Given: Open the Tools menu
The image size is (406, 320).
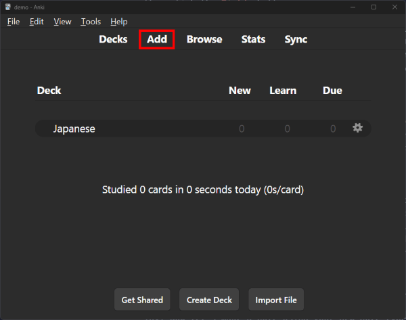Looking at the screenshot, I should pos(91,22).
